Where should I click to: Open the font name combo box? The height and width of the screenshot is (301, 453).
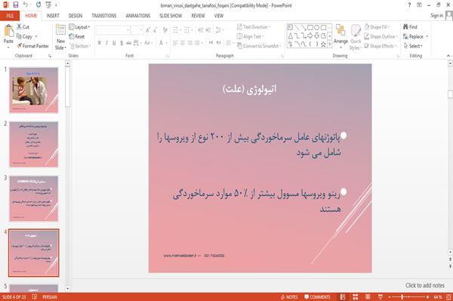112,30
